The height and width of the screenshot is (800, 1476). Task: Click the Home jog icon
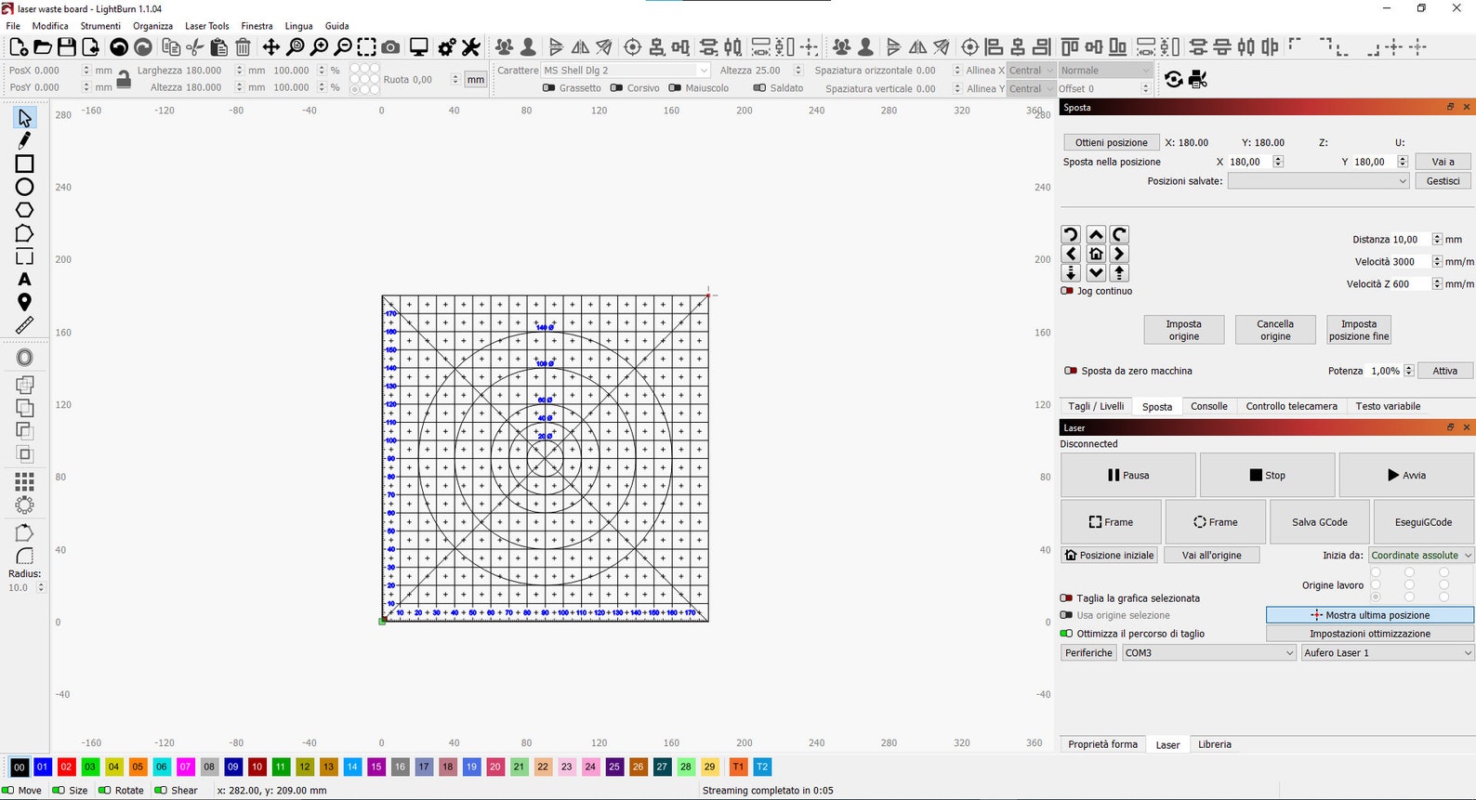coord(1096,254)
